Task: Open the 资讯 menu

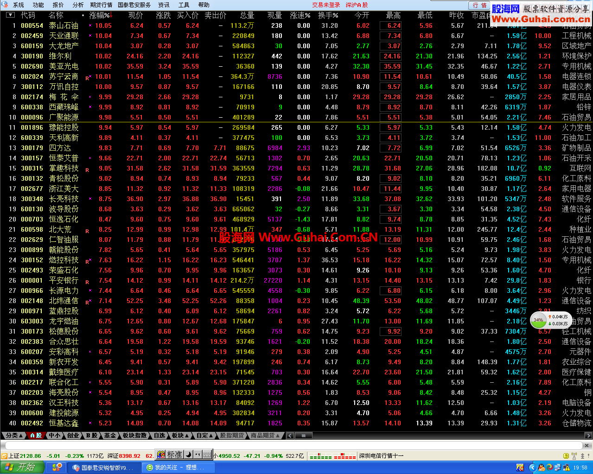Action: [164, 5]
